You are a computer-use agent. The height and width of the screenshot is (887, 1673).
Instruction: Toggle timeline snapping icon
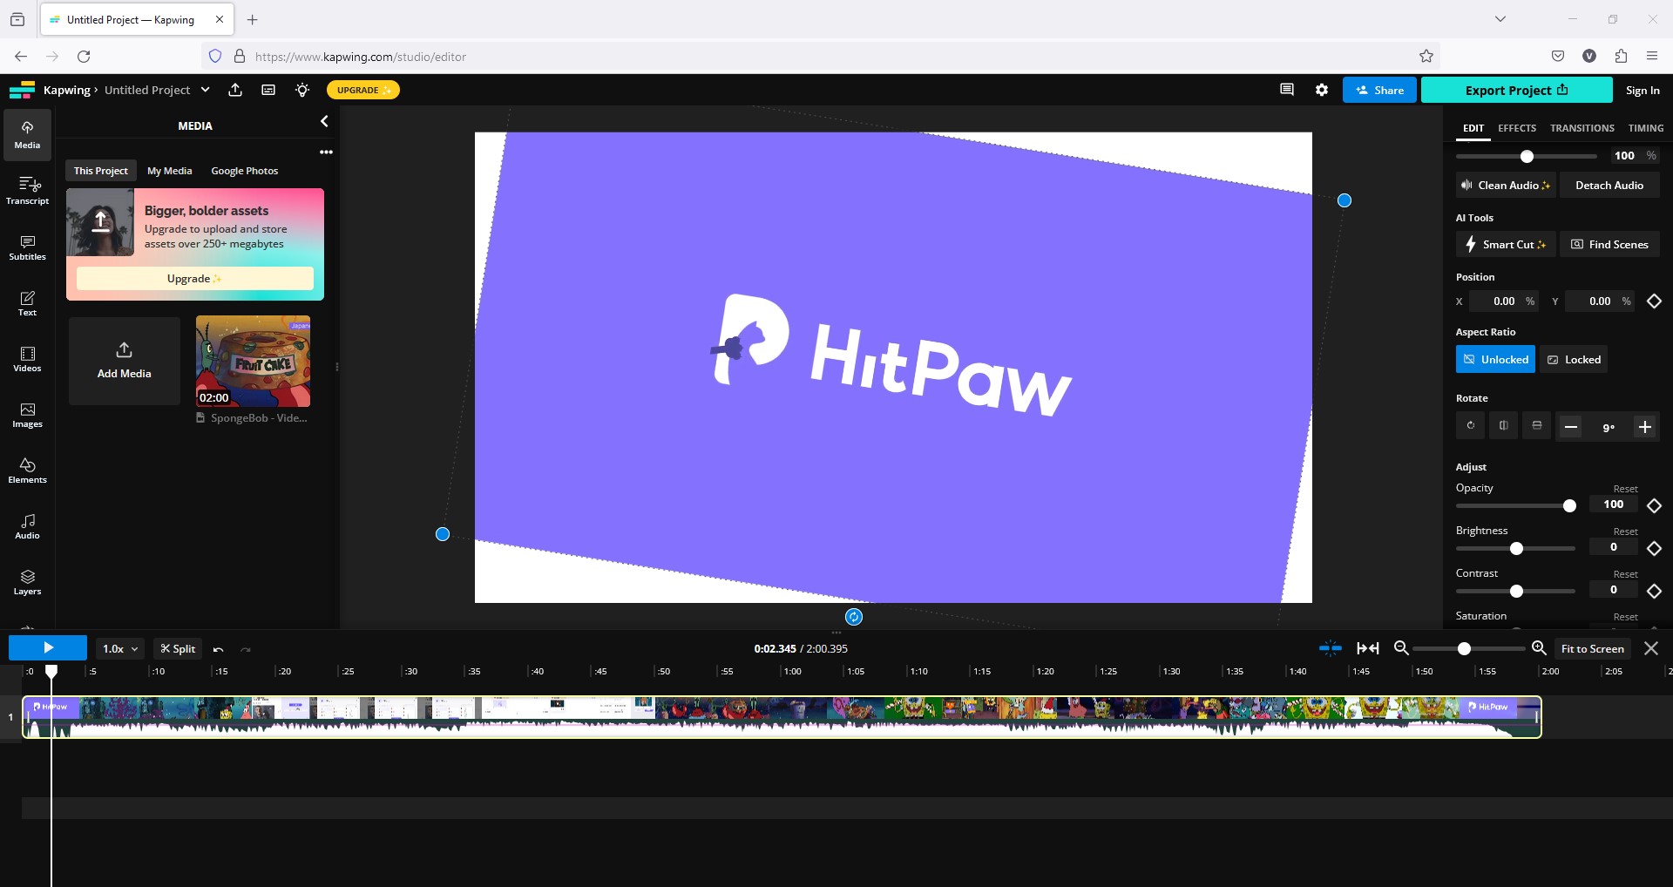tap(1331, 648)
